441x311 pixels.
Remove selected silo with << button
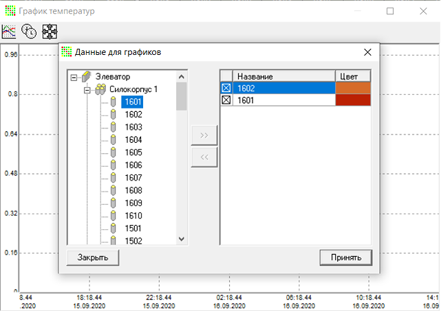pos(204,157)
